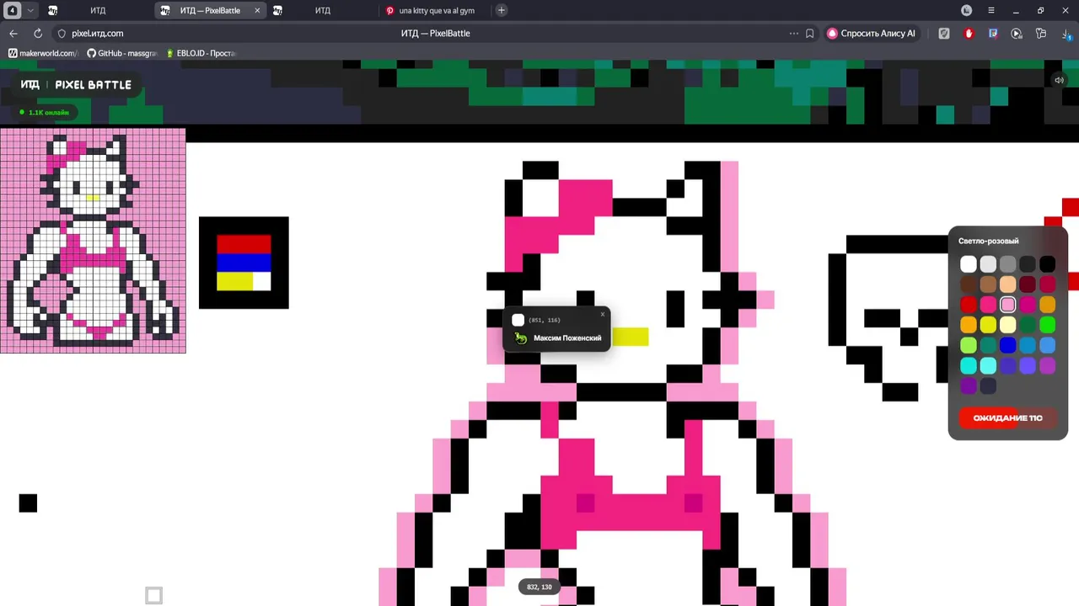Select the cream pale-yellow palette swatch
Image resolution: width=1079 pixels, height=606 pixels.
pyautogui.click(x=1008, y=325)
